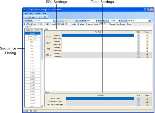Open the File menu
The image size is (155, 113).
coord(26,13)
